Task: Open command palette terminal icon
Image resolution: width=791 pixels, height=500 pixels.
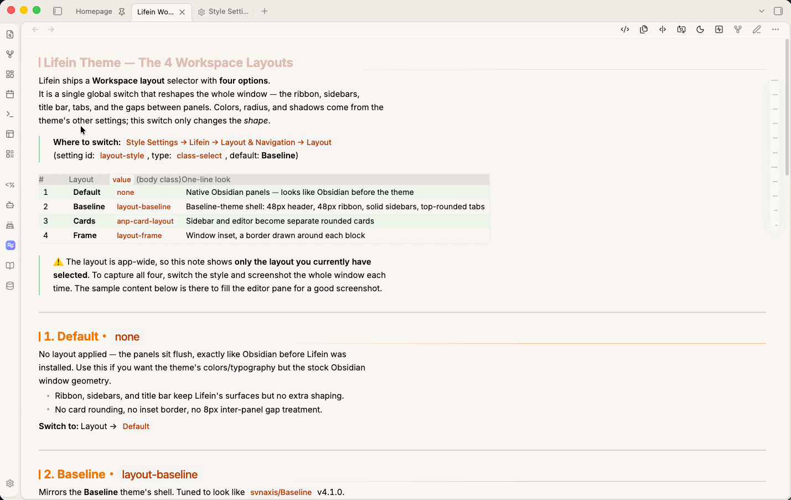Action: click(x=10, y=114)
